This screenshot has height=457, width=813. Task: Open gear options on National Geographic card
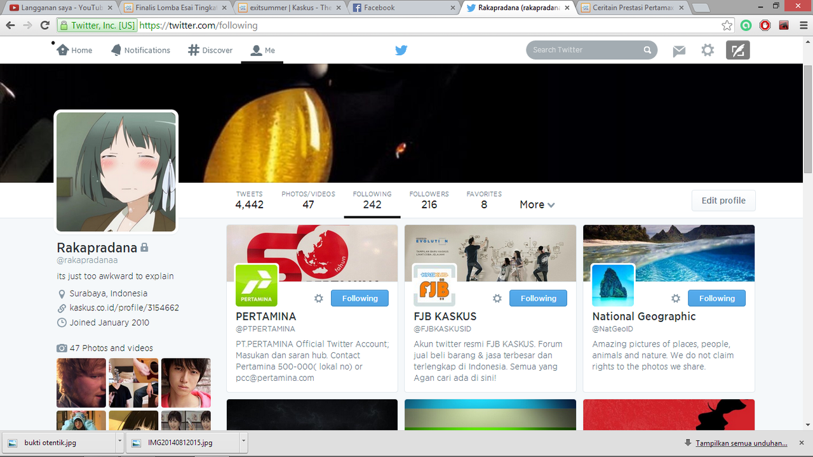coord(676,298)
